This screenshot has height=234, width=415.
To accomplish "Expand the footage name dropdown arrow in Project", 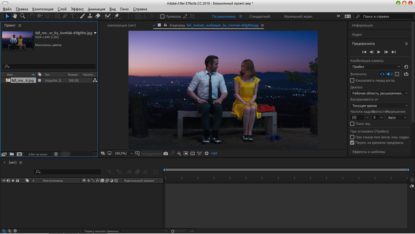I will click(x=95, y=33).
